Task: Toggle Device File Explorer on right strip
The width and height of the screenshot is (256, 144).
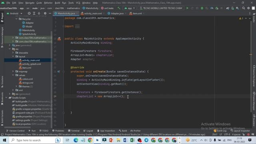Action: coord(254,76)
